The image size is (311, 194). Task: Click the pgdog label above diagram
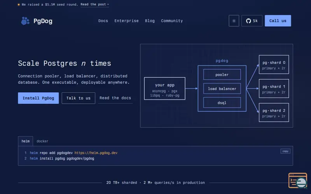pyautogui.click(x=222, y=61)
